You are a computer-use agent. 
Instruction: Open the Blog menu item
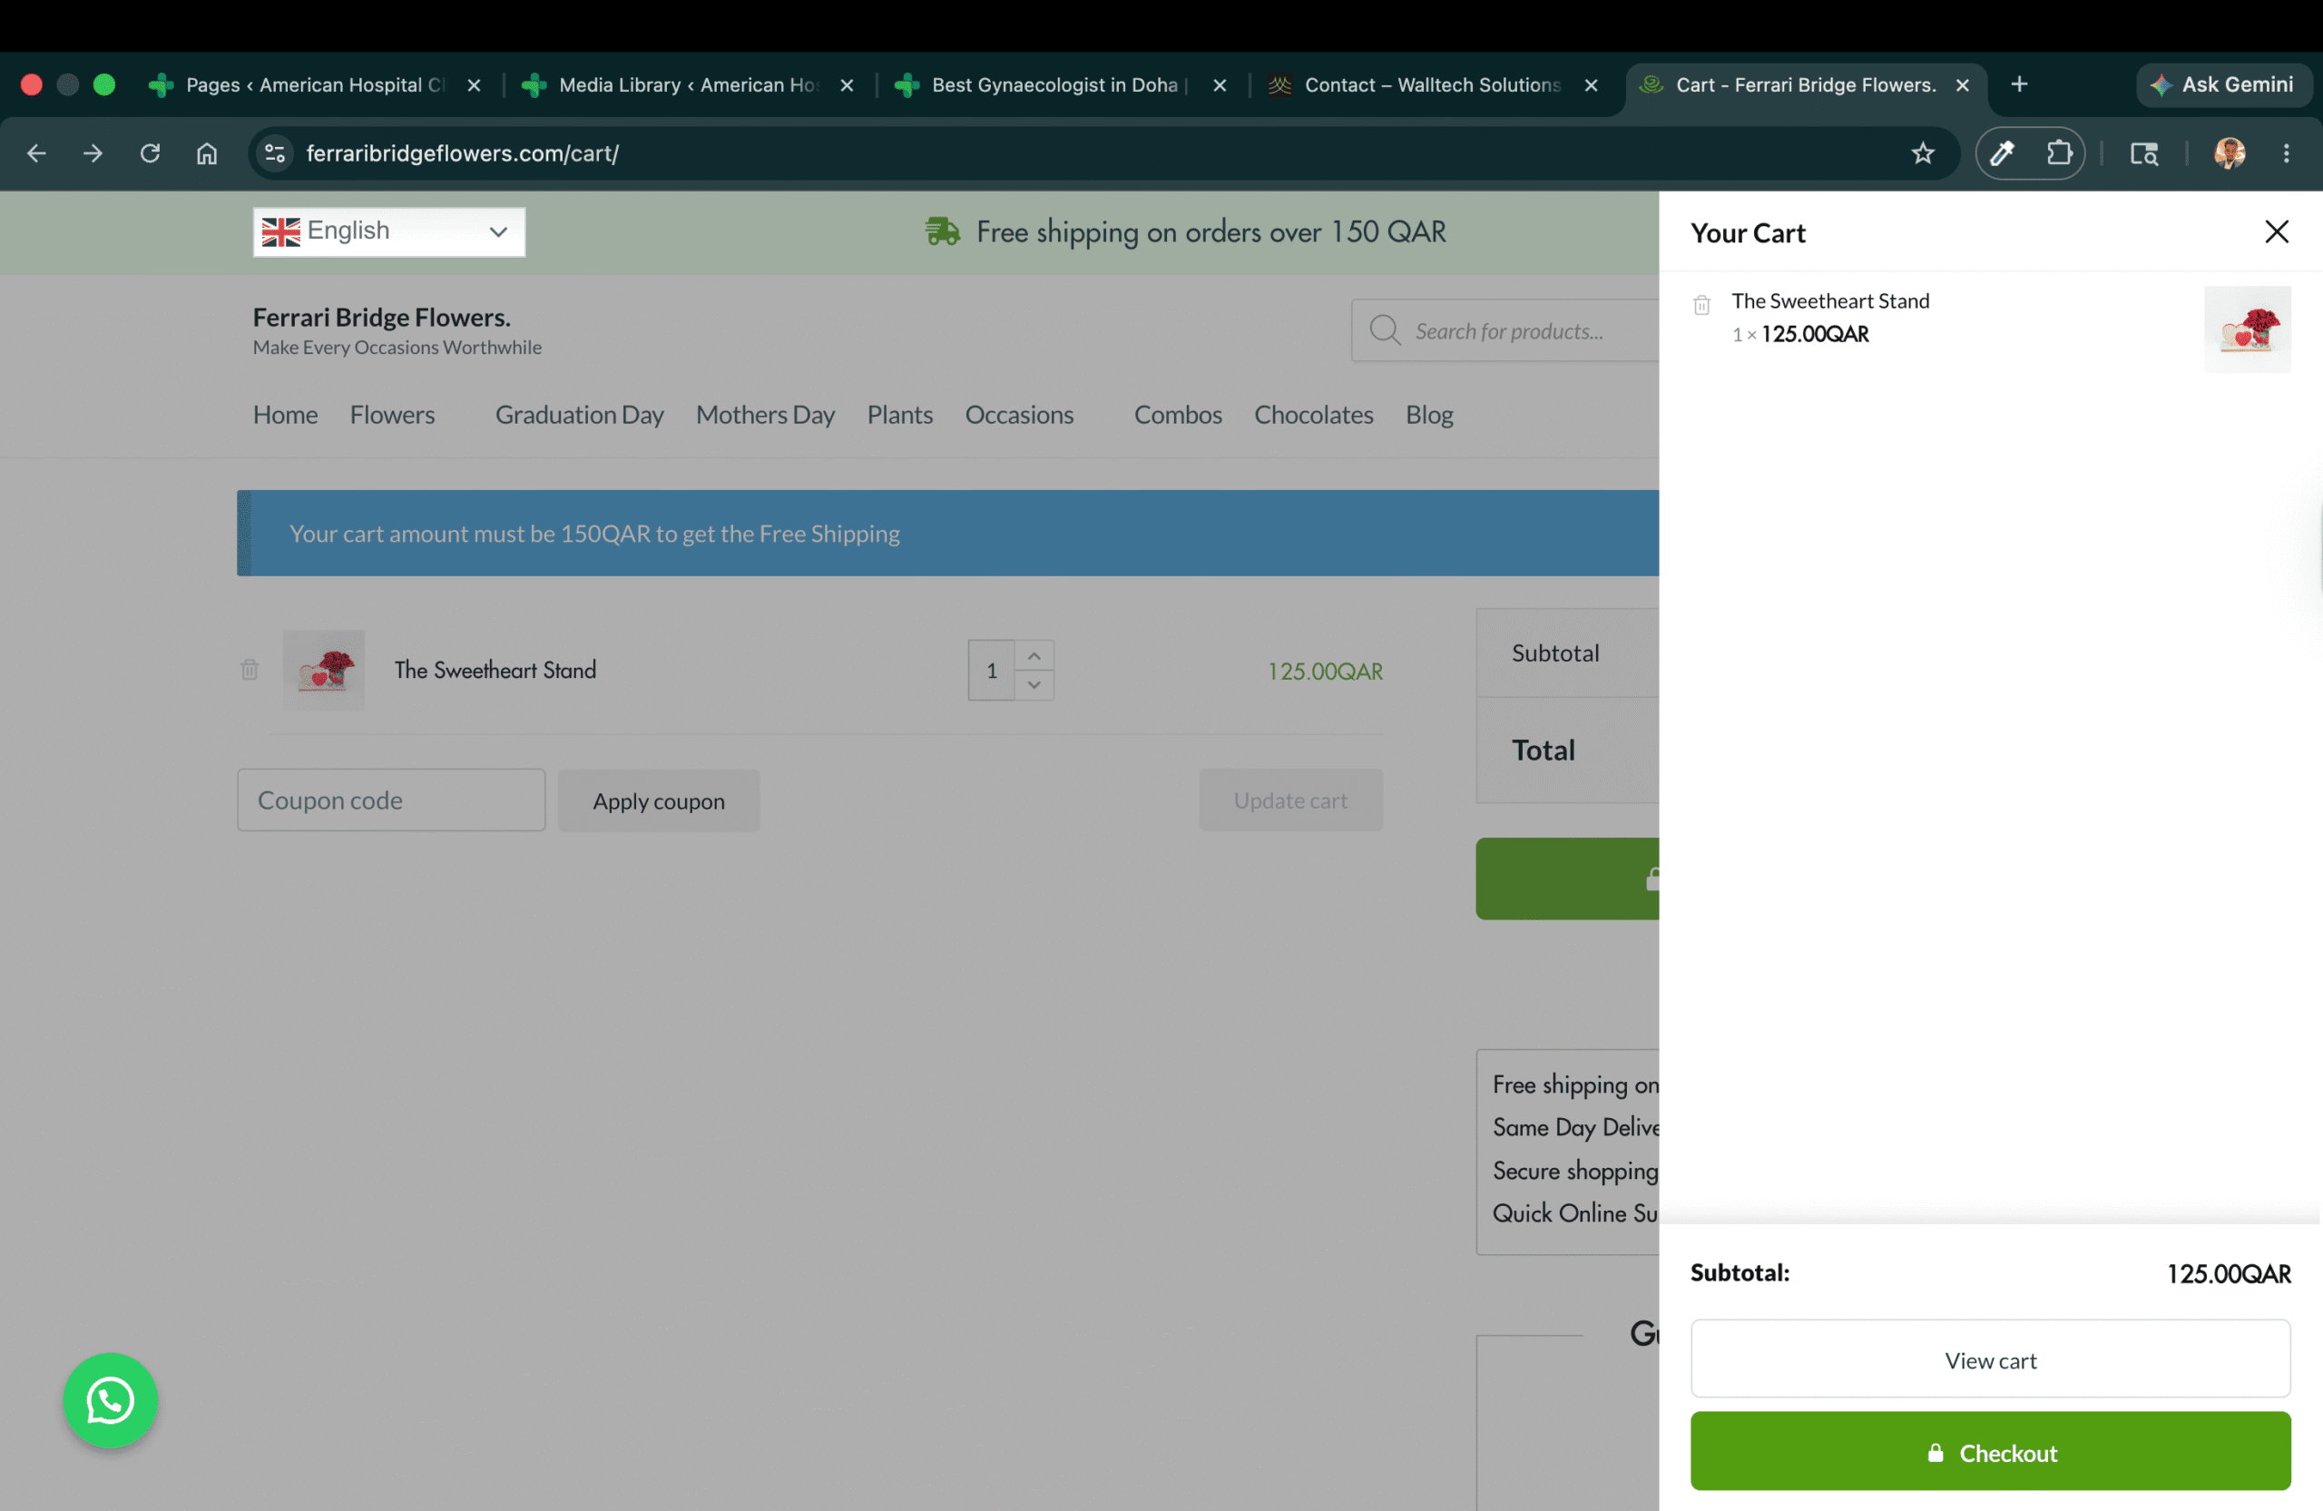[1429, 415]
